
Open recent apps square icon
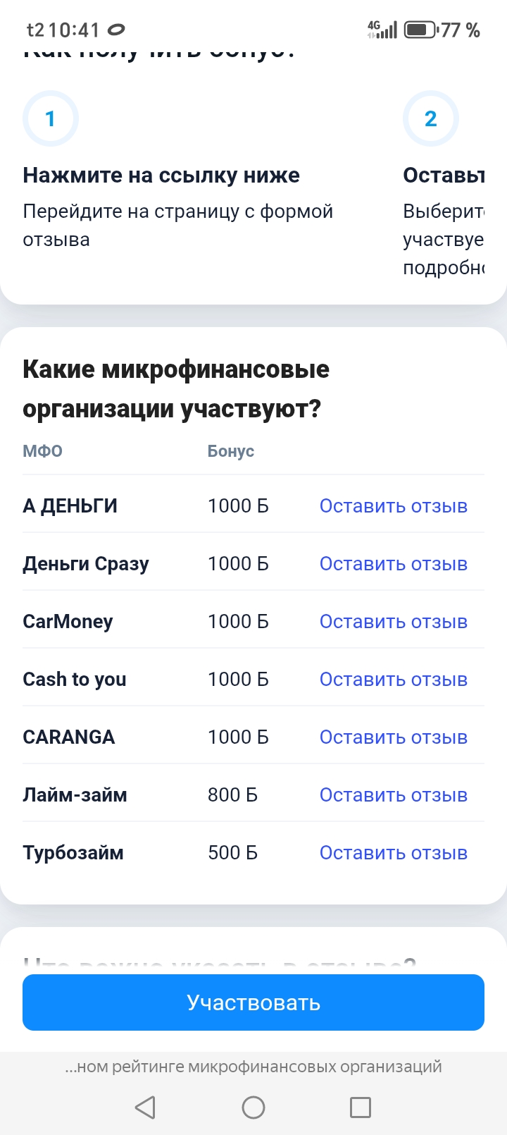(x=361, y=1107)
